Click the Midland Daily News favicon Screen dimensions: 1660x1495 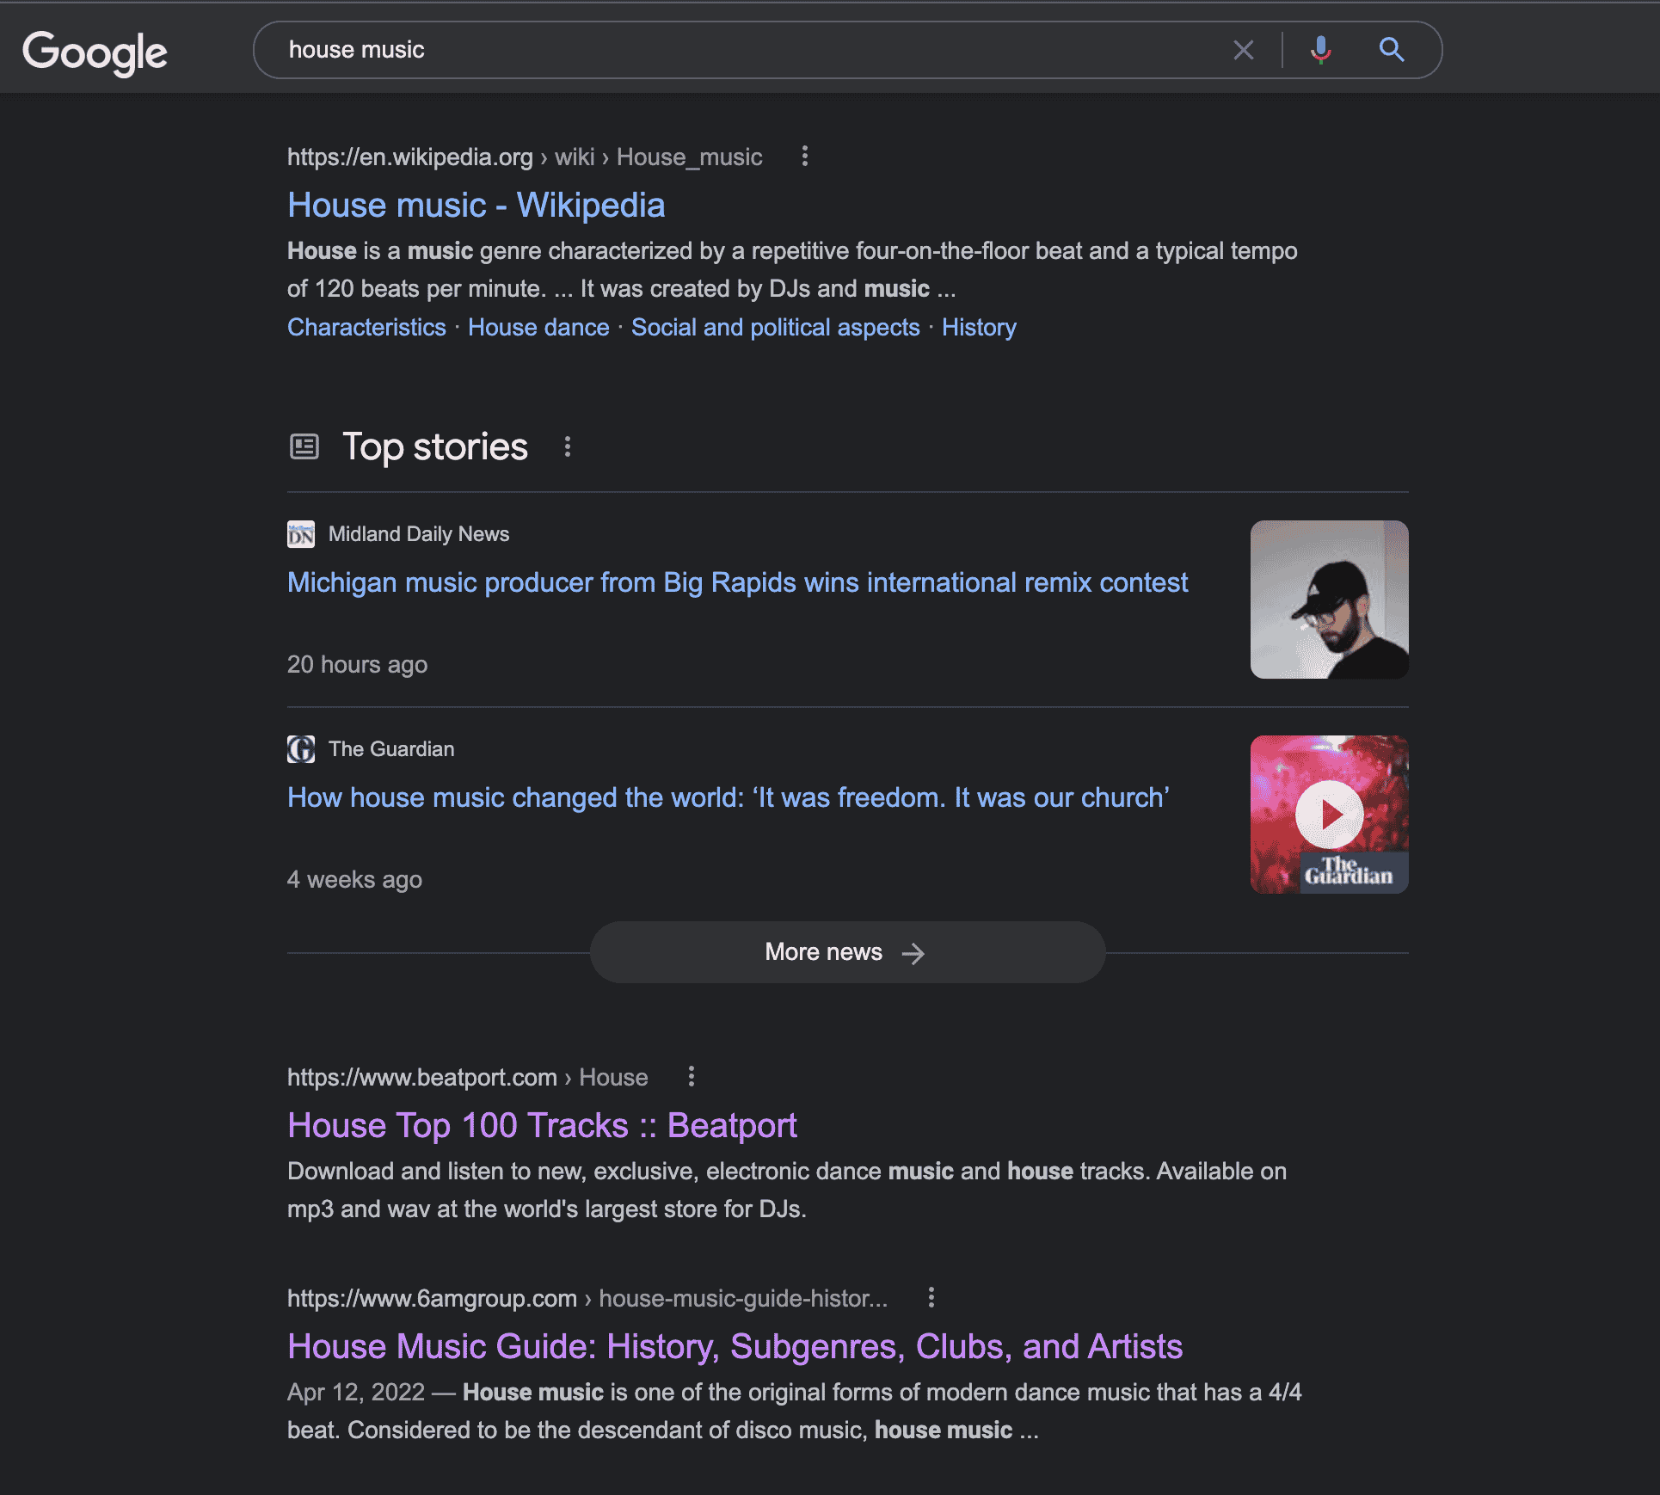point(301,534)
